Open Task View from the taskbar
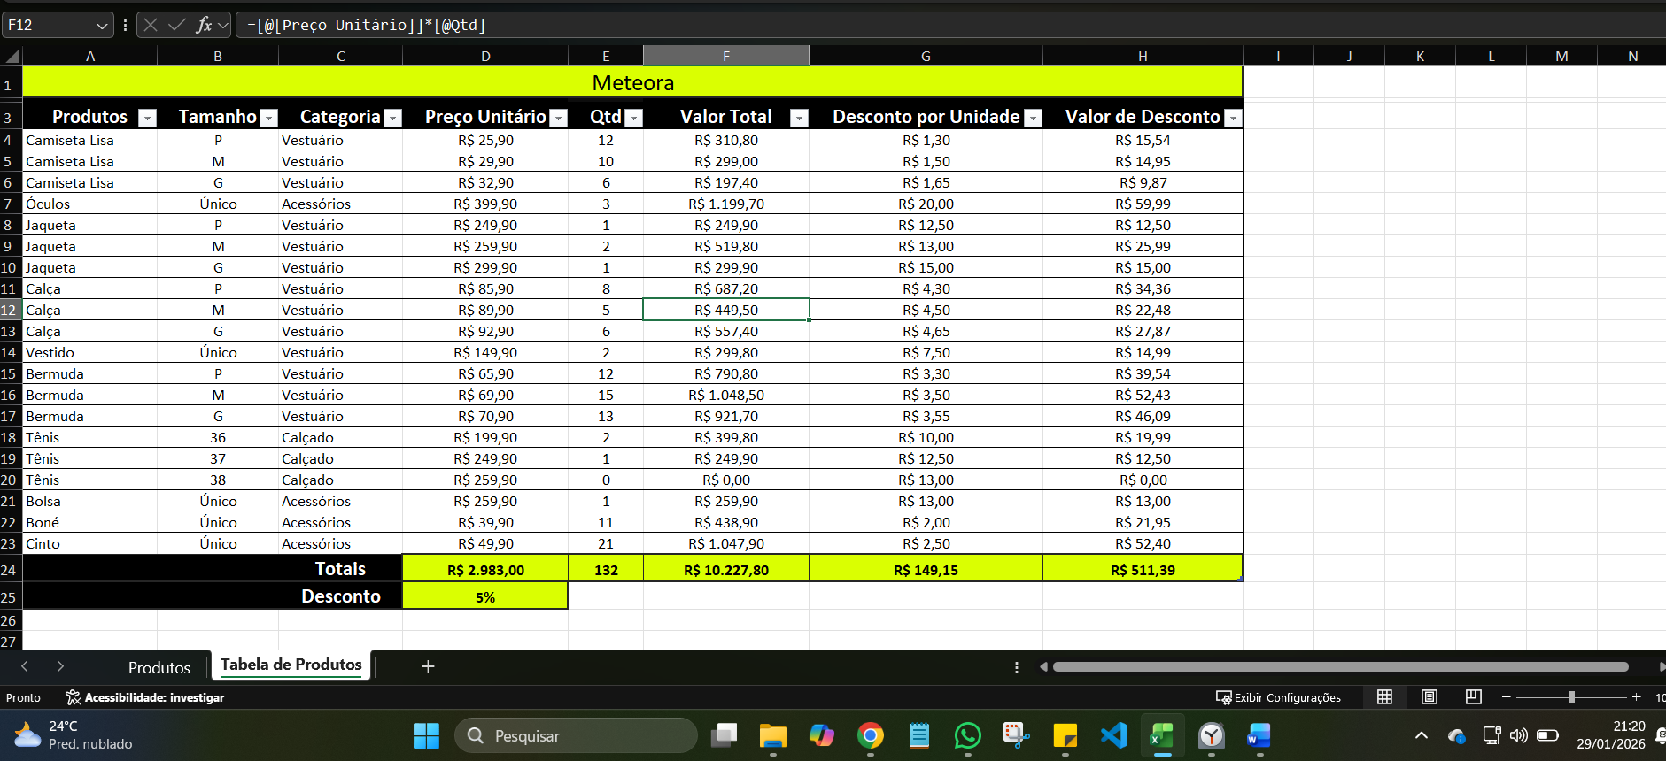The width and height of the screenshot is (1666, 761). (x=725, y=735)
